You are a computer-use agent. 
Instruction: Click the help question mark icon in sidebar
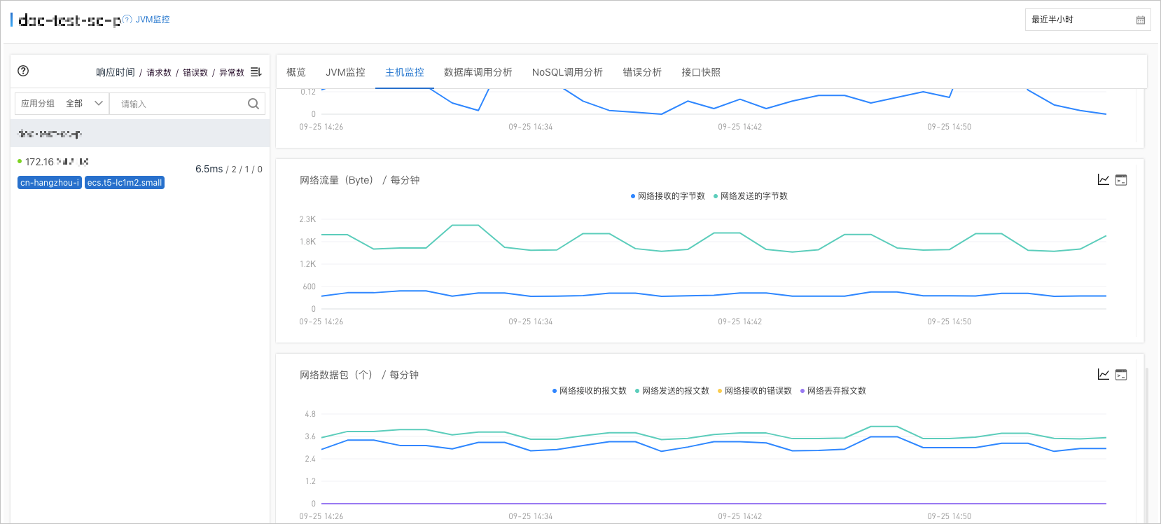point(23,71)
